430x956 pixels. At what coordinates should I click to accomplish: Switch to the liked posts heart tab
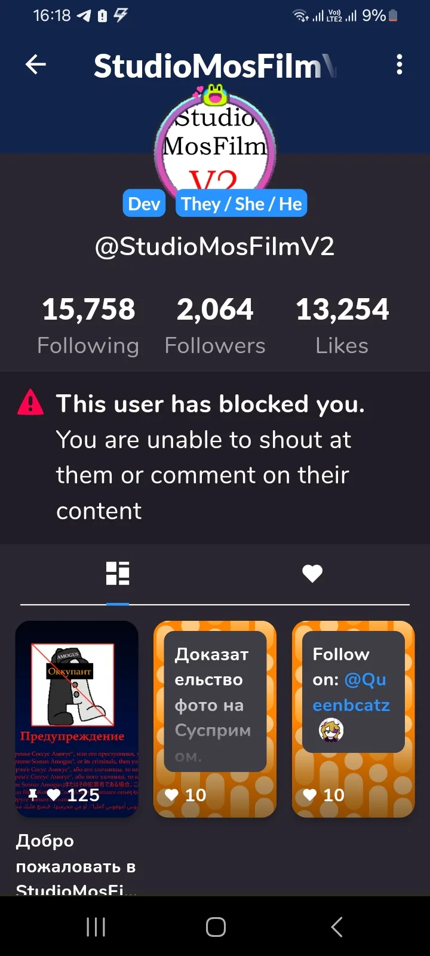tap(312, 574)
